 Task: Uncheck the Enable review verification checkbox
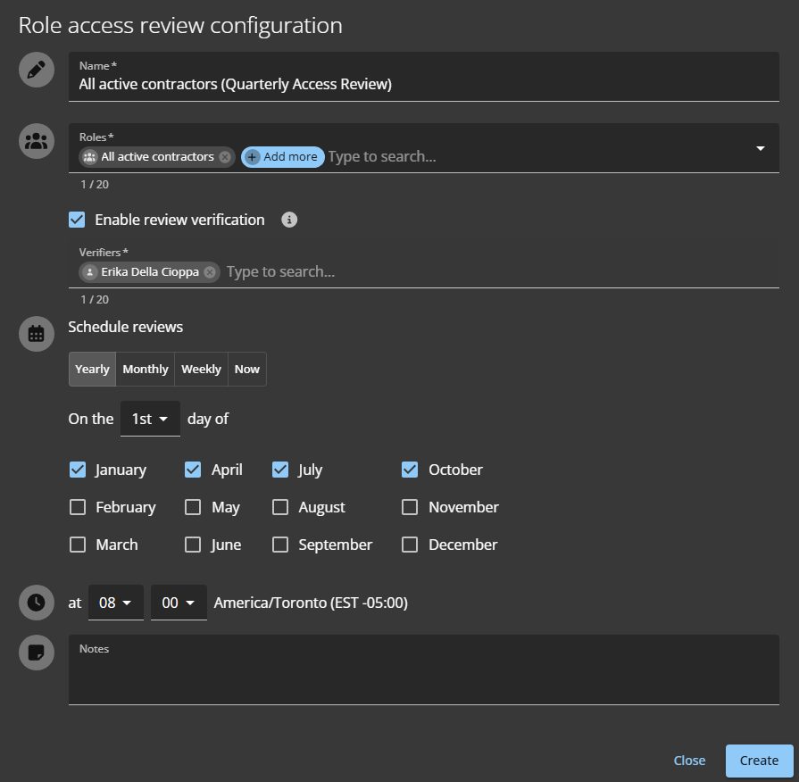click(x=77, y=220)
